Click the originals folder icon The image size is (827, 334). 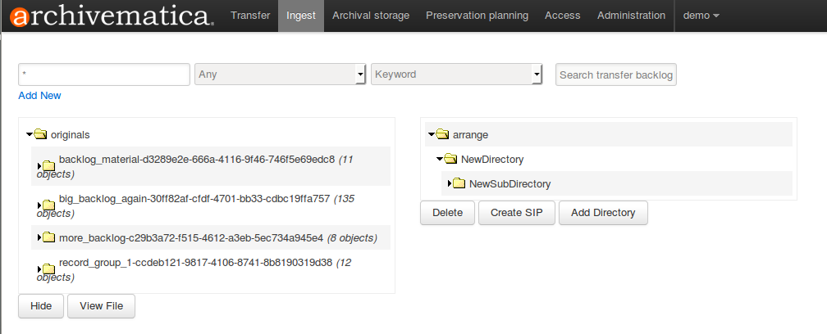pyautogui.click(x=41, y=134)
